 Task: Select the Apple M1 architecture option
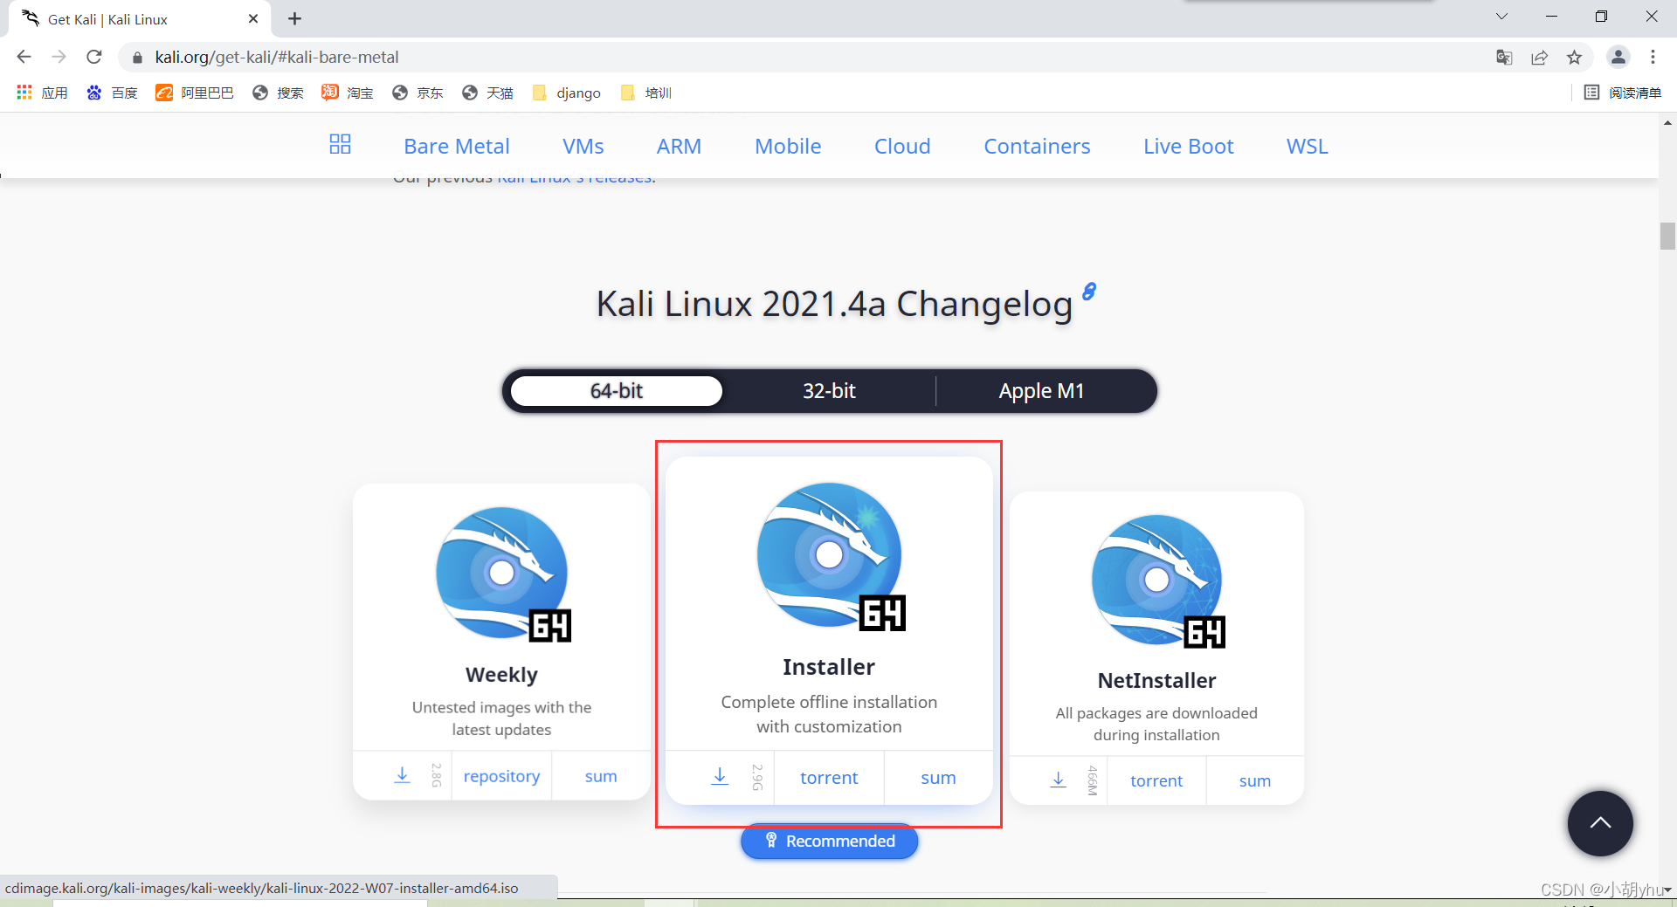[x=1042, y=391]
